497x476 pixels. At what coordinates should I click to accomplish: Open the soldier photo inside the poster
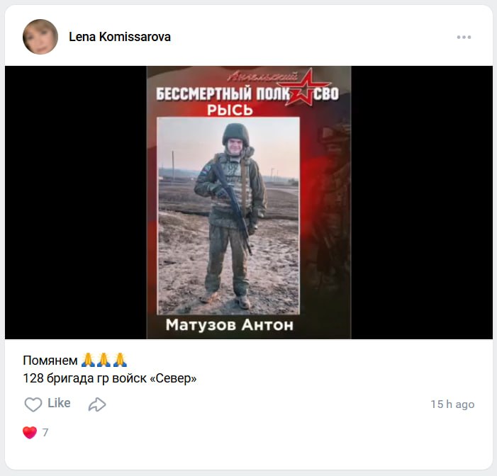(228, 215)
